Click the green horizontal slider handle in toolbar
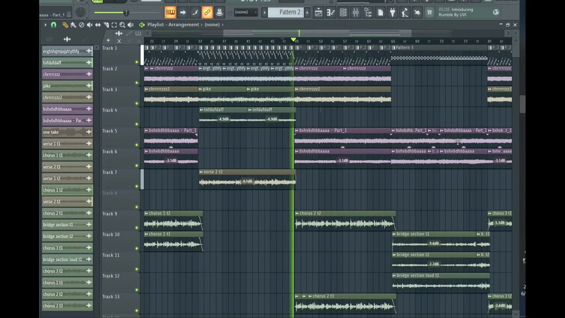Image resolution: width=565 pixels, height=318 pixels. click(126, 12)
